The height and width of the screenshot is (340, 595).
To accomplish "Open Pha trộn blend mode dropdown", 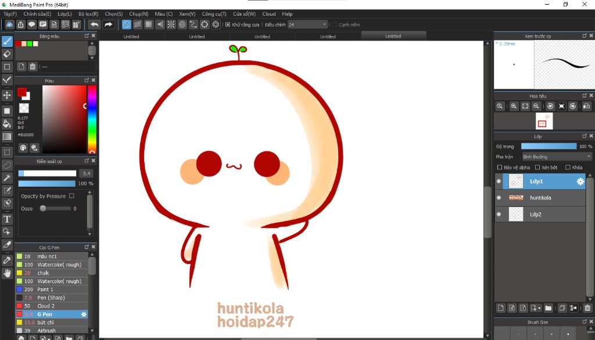I will (x=557, y=157).
